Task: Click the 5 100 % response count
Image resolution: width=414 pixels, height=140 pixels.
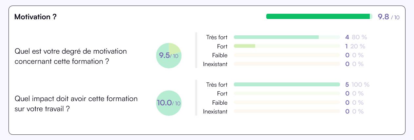Action: click(357, 85)
